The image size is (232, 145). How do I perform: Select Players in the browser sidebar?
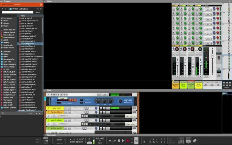(6, 26)
